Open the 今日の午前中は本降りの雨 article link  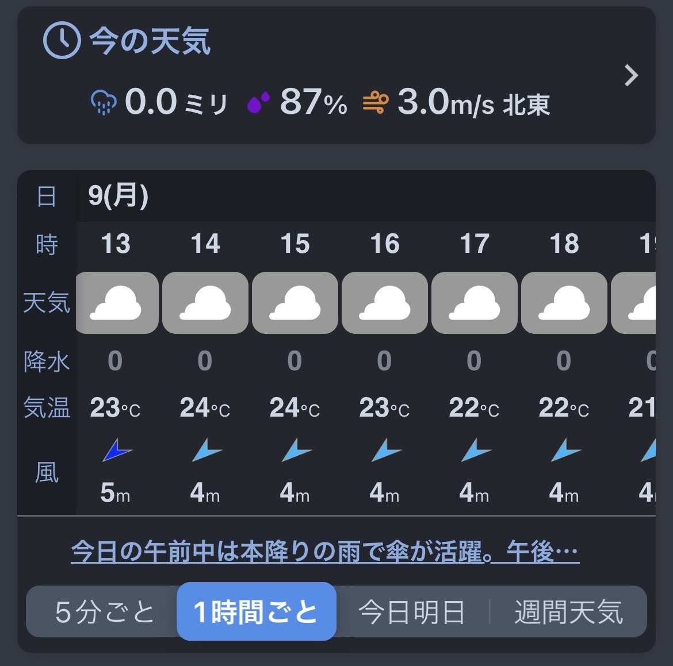click(325, 552)
